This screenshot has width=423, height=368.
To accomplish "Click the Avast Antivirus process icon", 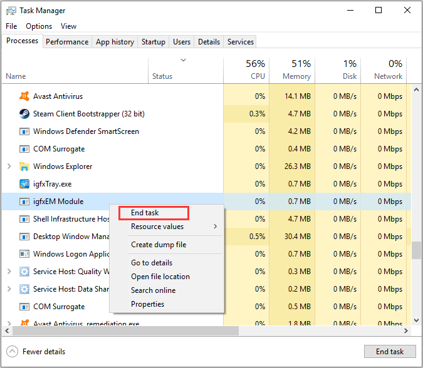I will pyautogui.click(x=24, y=96).
